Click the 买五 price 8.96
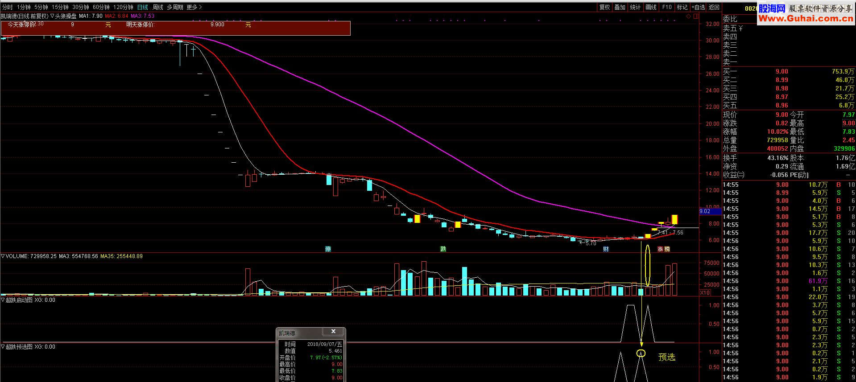 tap(782, 106)
